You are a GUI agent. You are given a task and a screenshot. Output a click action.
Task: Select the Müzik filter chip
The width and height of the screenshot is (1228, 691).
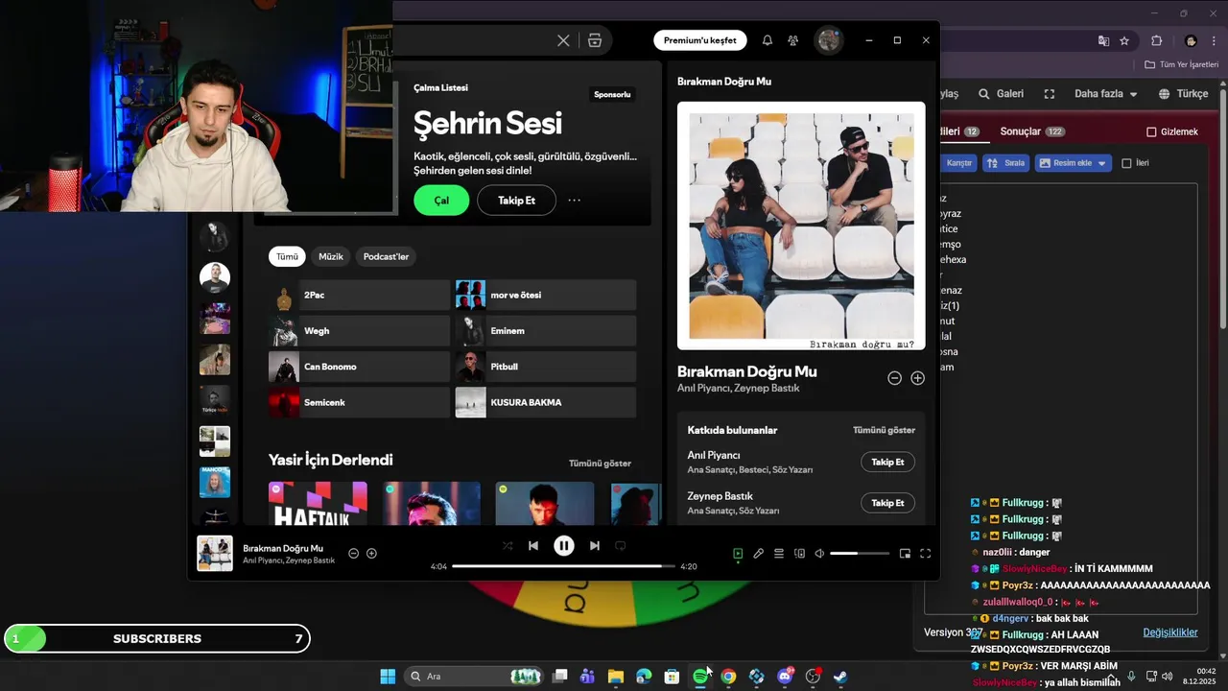point(331,256)
